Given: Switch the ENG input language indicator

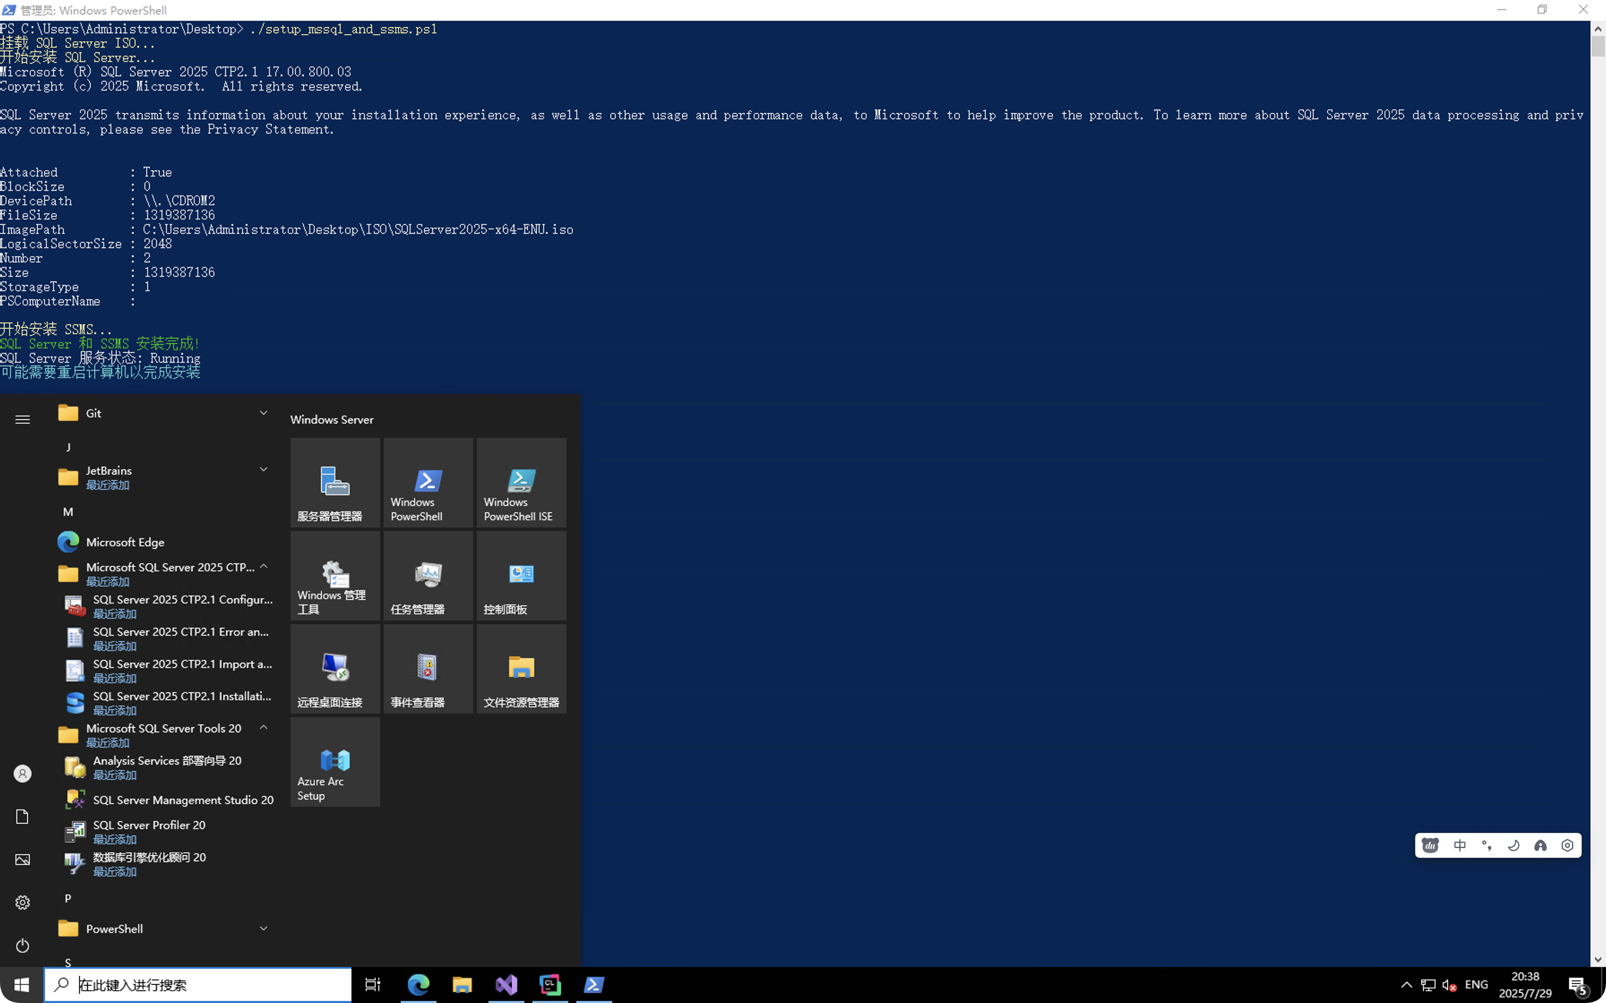Looking at the screenshot, I should click(1476, 985).
